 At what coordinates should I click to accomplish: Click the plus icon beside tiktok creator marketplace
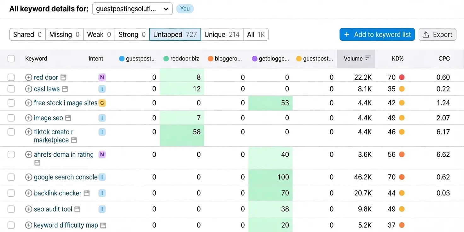pyautogui.click(x=29, y=132)
